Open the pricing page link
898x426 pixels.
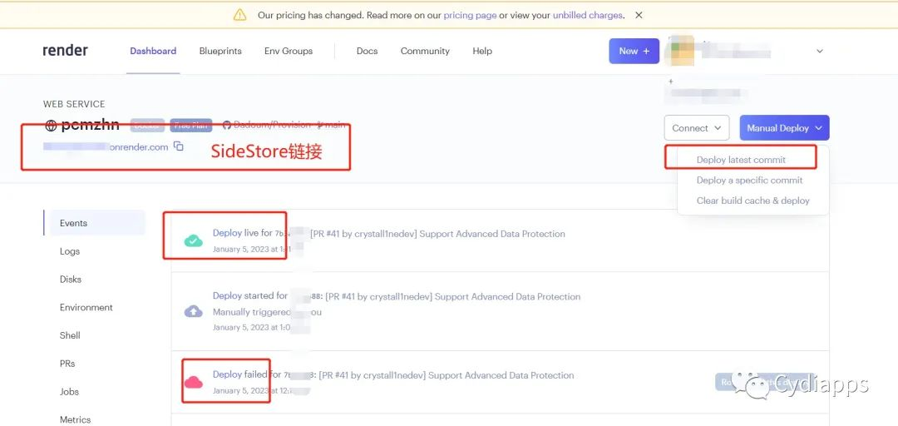coord(470,16)
